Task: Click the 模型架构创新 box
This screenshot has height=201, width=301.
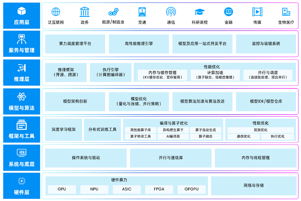Action: click(x=75, y=101)
